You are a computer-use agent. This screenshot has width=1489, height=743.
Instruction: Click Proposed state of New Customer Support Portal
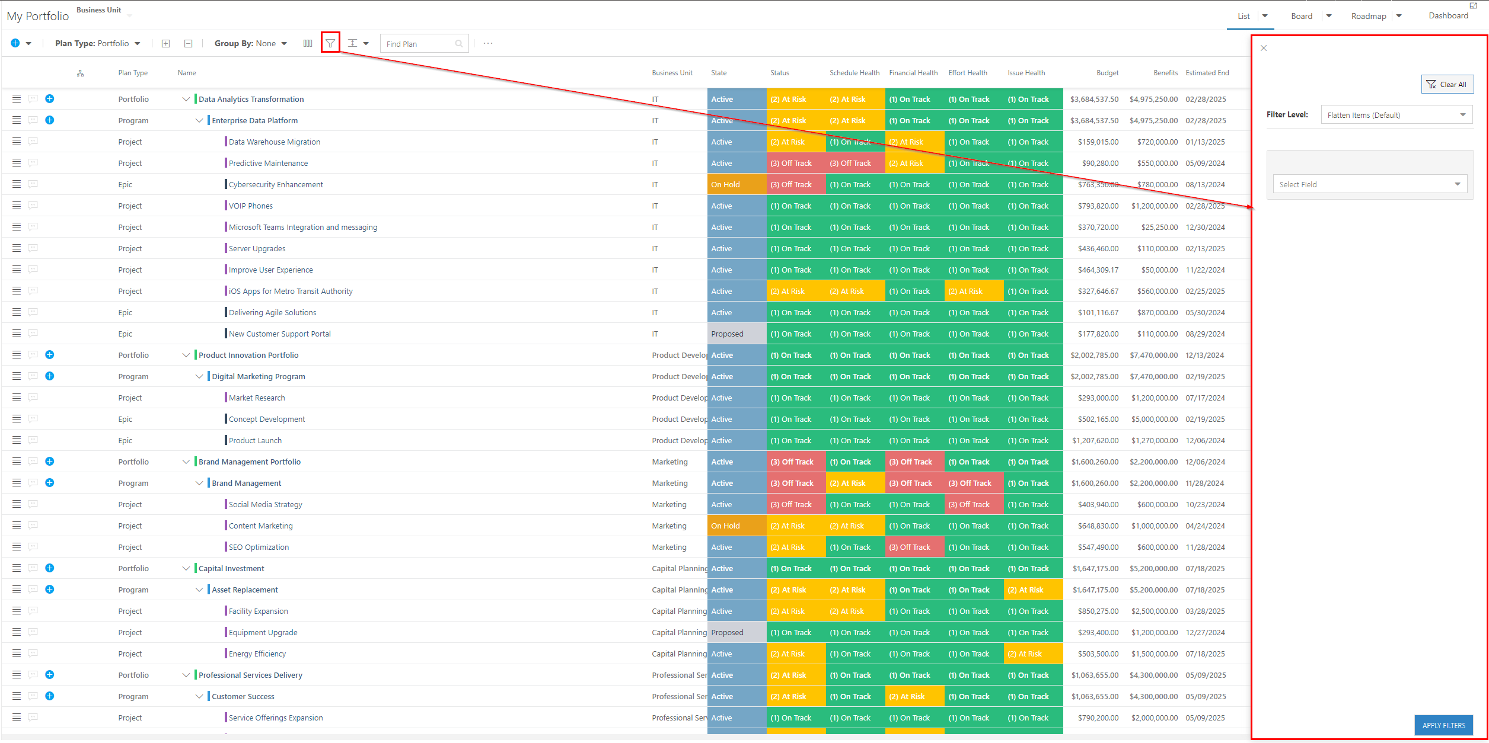click(x=736, y=334)
